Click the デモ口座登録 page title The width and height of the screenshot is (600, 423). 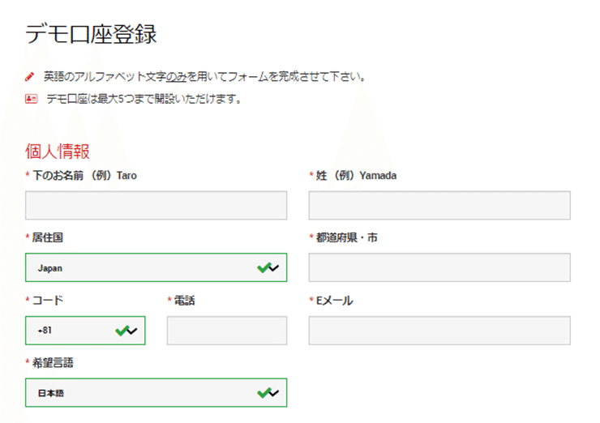(x=91, y=34)
